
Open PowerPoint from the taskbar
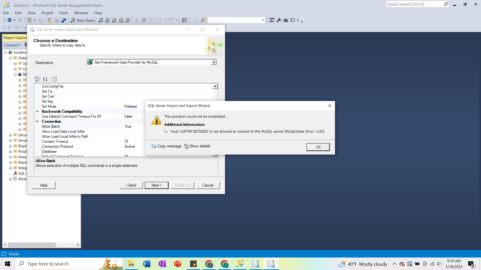pyautogui.click(x=178, y=264)
